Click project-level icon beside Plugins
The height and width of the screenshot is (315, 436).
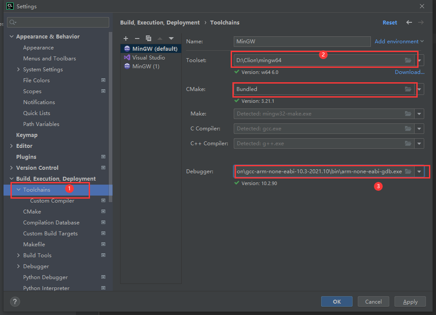(x=103, y=157)
